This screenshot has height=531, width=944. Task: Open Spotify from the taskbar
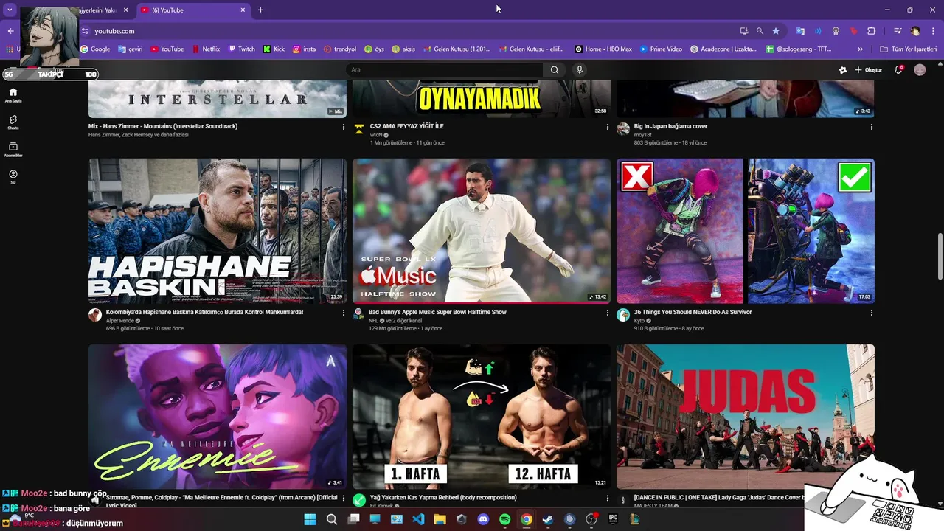coord(504,519)
